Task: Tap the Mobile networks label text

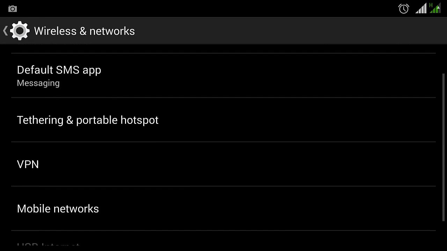Action: pos(58,208)
